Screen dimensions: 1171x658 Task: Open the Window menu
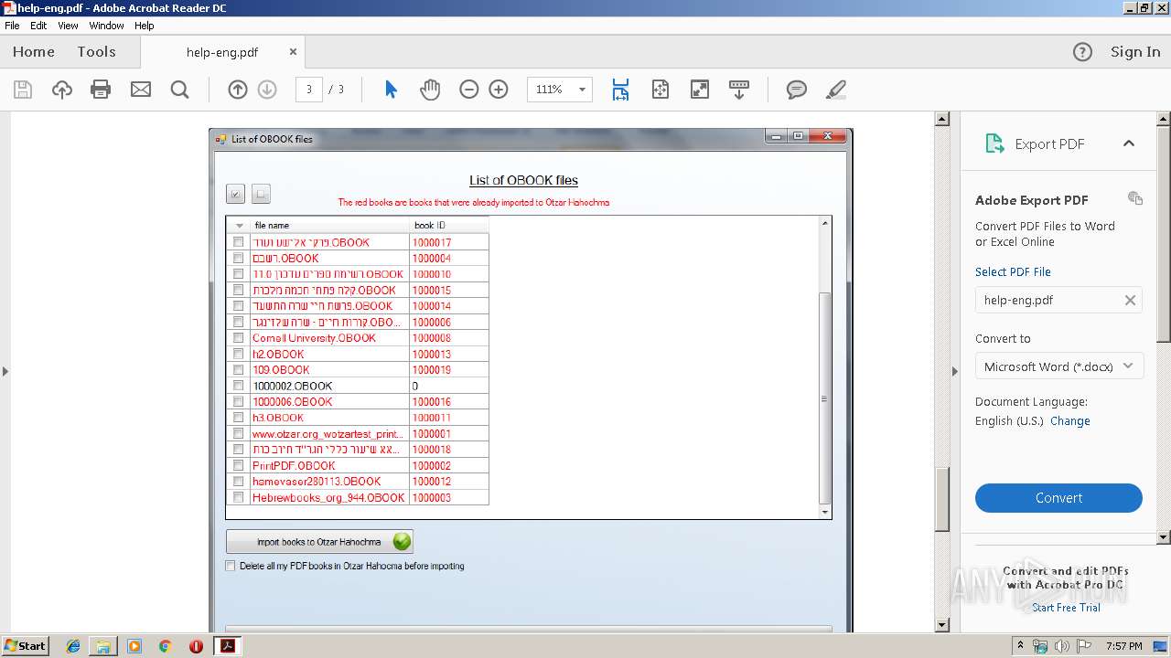(107, 26)
